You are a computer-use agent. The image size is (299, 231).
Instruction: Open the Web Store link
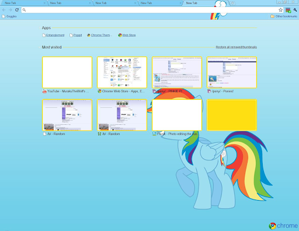coord(129,35)
